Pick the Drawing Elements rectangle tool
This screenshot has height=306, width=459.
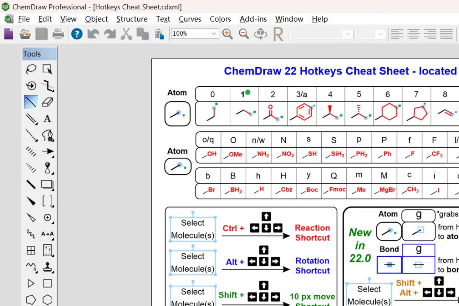[47, 184]
